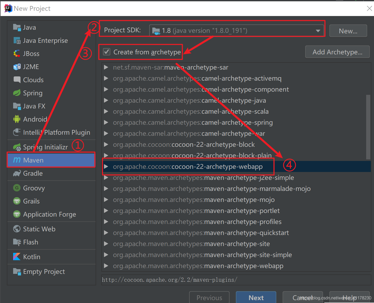
Task: Expand camel-archetype-java node
Action: pos(106,100)
